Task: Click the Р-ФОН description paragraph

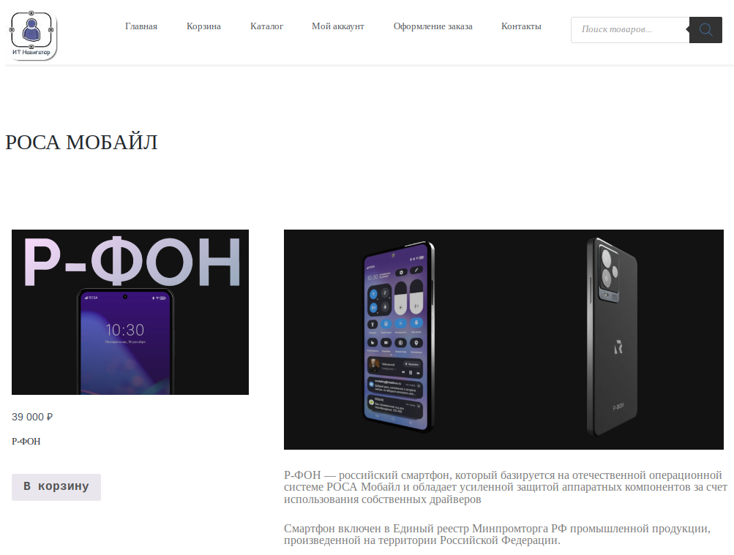Action: pyautogui.click(x=506, y=487)
